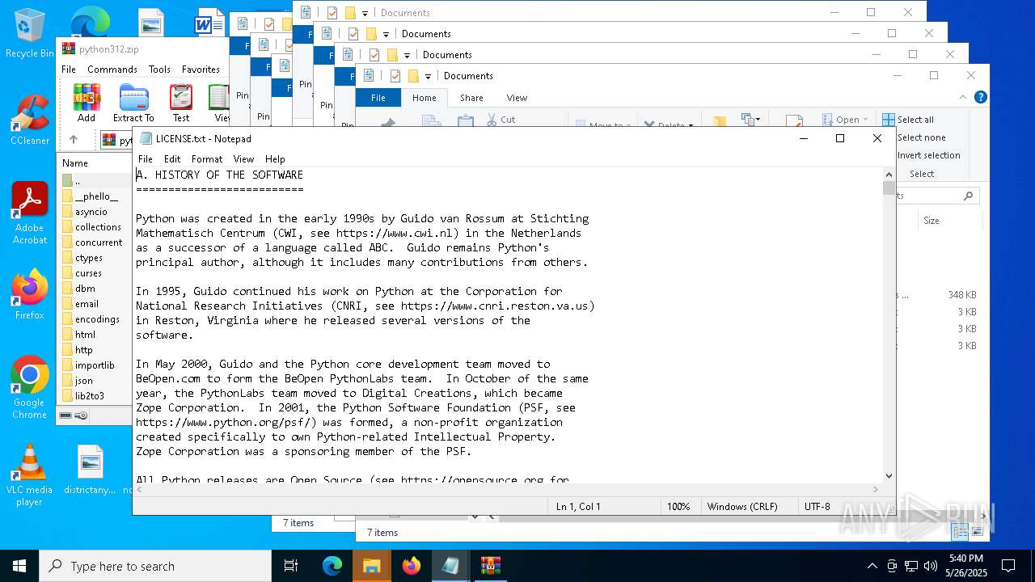
Task: Open Task View on the taskbar
Action: coord(291,566)
